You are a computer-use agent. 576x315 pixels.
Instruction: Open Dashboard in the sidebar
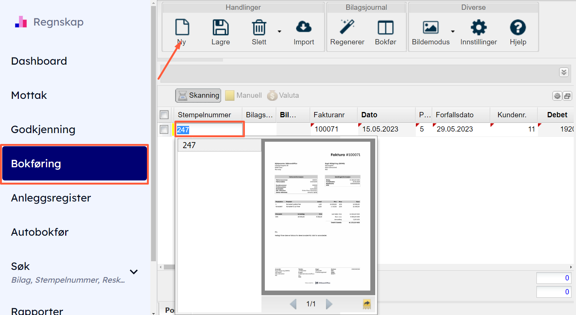point(39,61)
